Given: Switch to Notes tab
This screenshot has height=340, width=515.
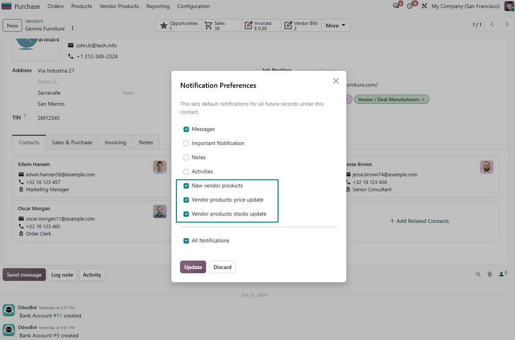Looking at the screenshot, I should pos(146,142).
